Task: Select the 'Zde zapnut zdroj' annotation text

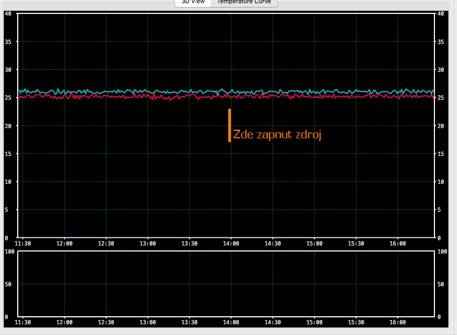Action: click(x=277, y=135)
